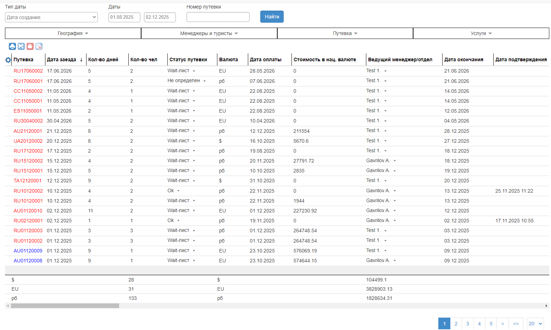Screen dimensions: 551x330
Task: Jump to last page with >> arrow
Action: 516,324
